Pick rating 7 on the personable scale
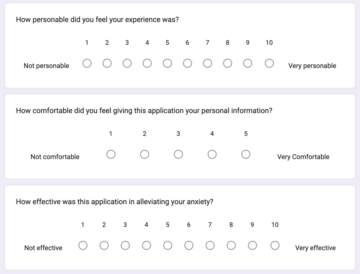Image resolution: width=360 pixels, height=274 pixels. 207,63
